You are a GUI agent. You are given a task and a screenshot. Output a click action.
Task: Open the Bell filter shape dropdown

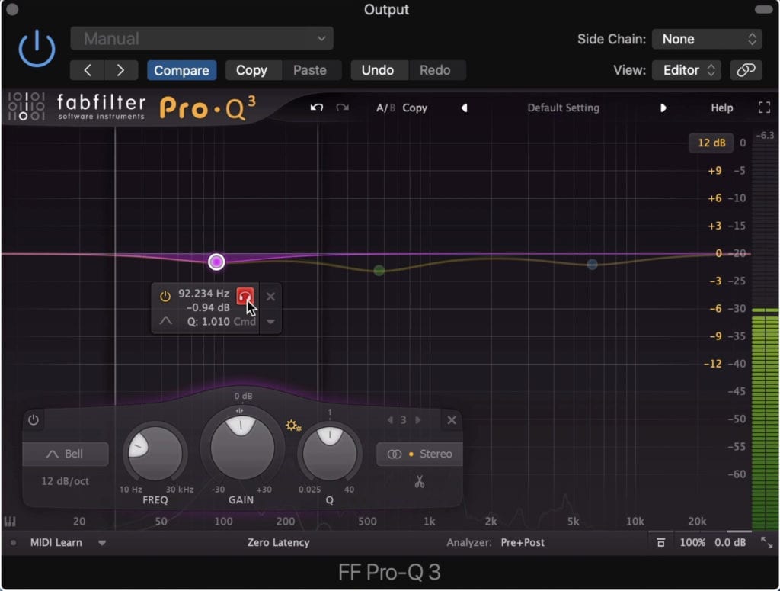66,454
